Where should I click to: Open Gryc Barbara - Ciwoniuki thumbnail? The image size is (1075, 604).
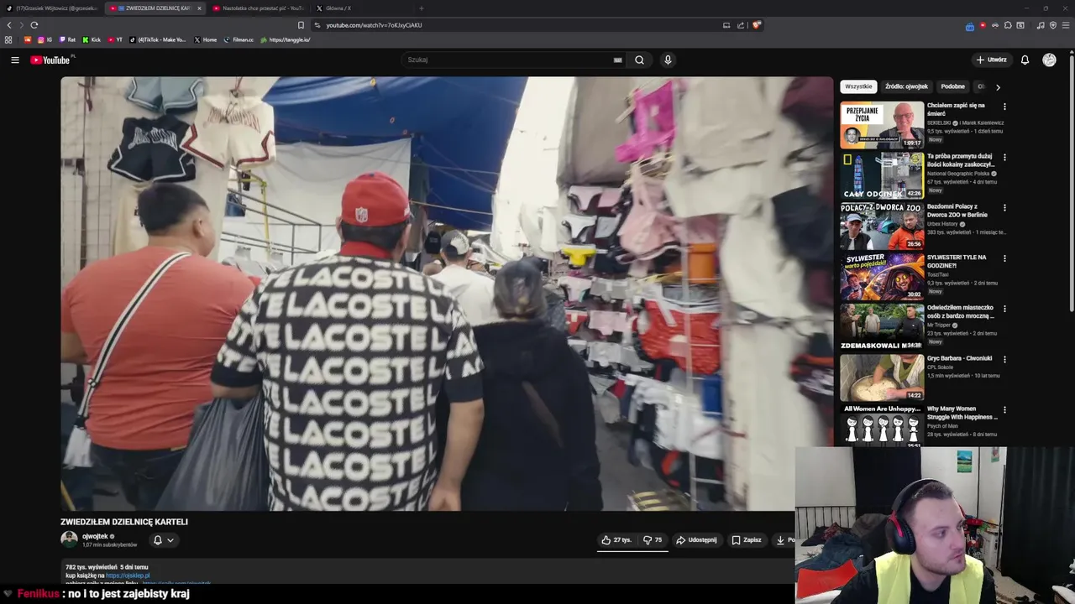click(x=882, y=377)
